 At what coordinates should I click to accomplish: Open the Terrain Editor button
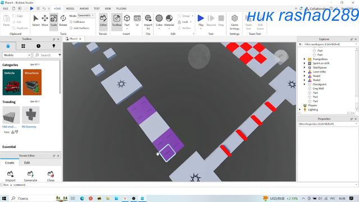click(103, 20)
